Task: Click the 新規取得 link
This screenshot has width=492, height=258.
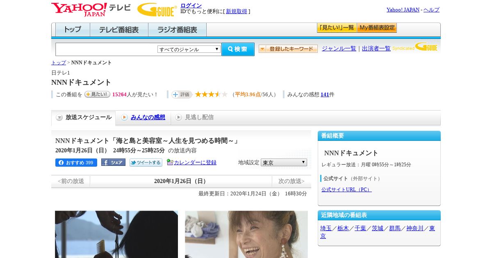Action: 237,11
